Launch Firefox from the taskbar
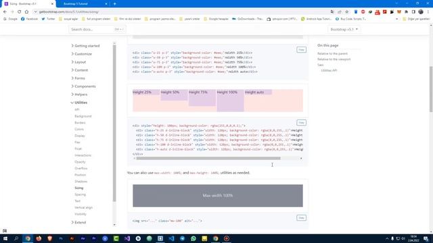This screenshot has height=243, width=433. [39, 238]
